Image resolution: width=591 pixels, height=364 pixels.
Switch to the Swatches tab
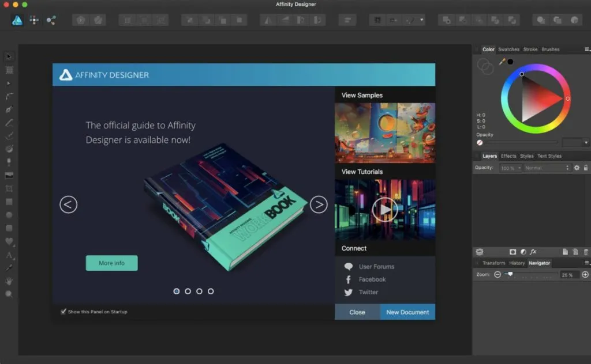pos(508,50)
